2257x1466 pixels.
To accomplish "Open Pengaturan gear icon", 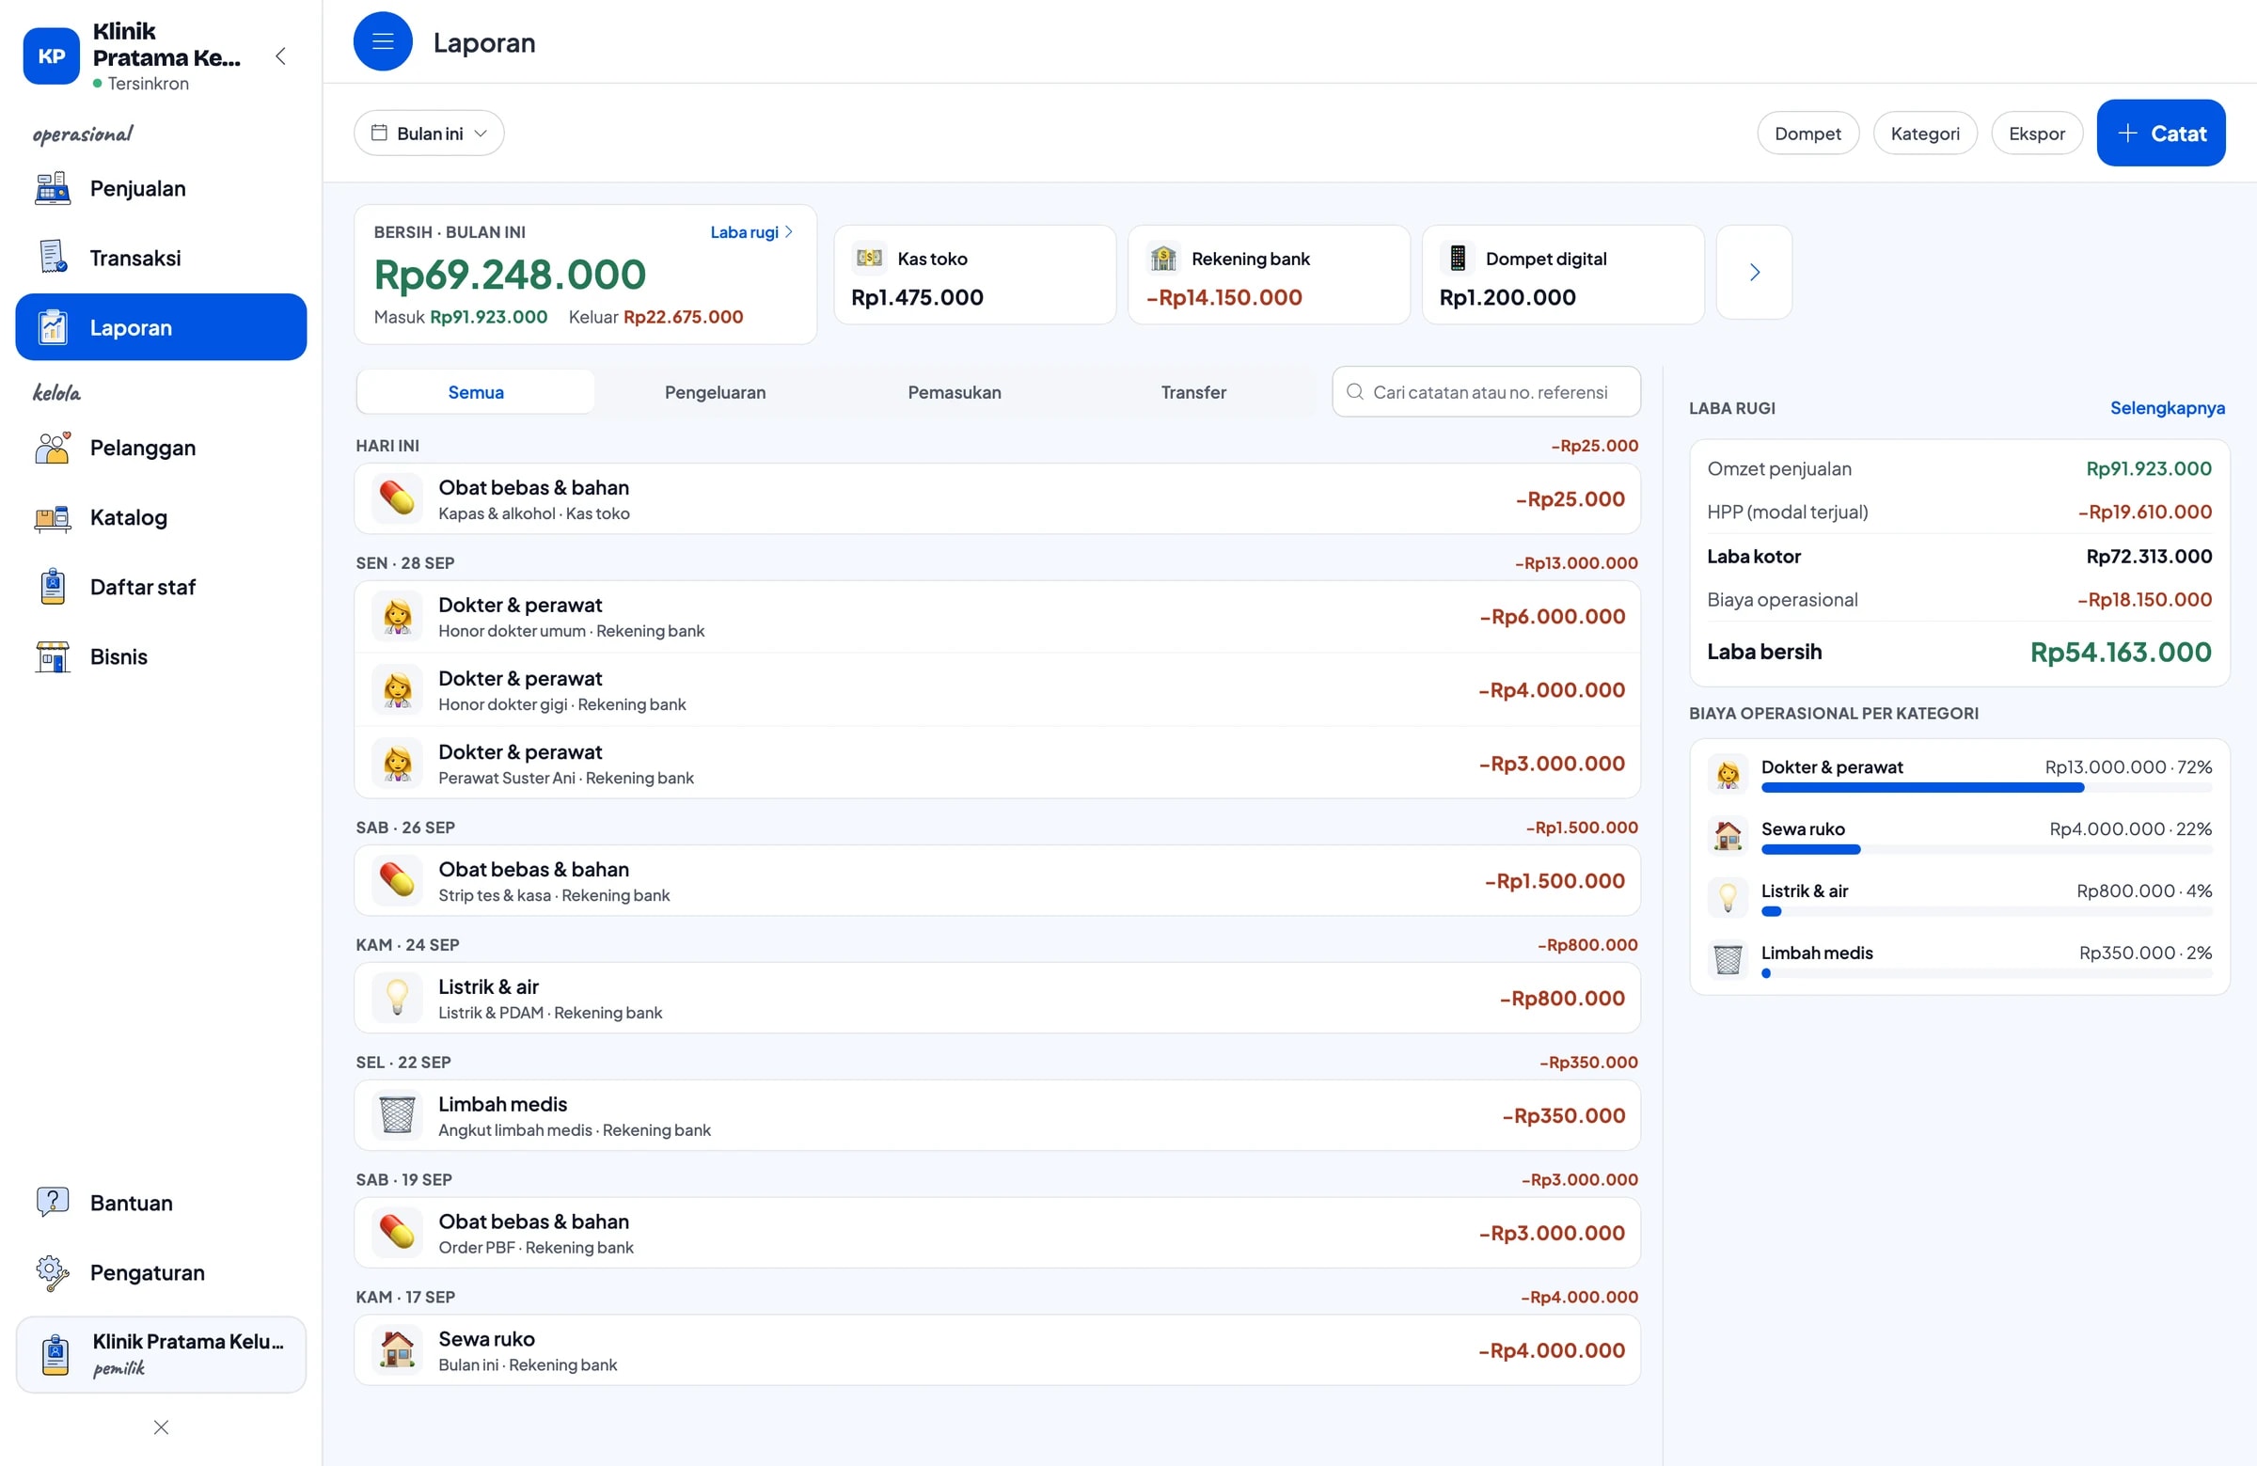I will [52, 1272].
